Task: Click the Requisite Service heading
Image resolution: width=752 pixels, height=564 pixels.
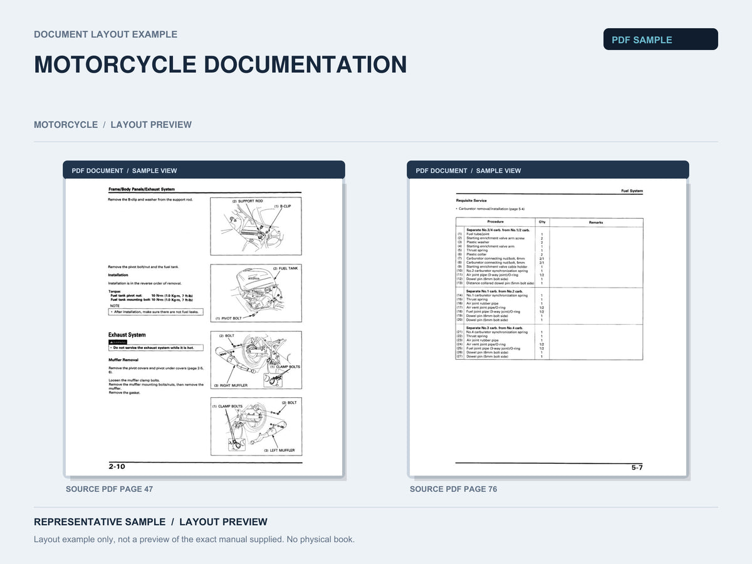Action: tap(471, 201)
